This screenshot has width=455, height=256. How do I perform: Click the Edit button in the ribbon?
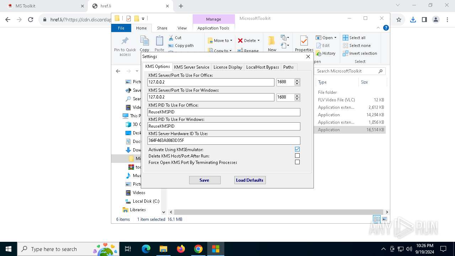coord(323,46)
